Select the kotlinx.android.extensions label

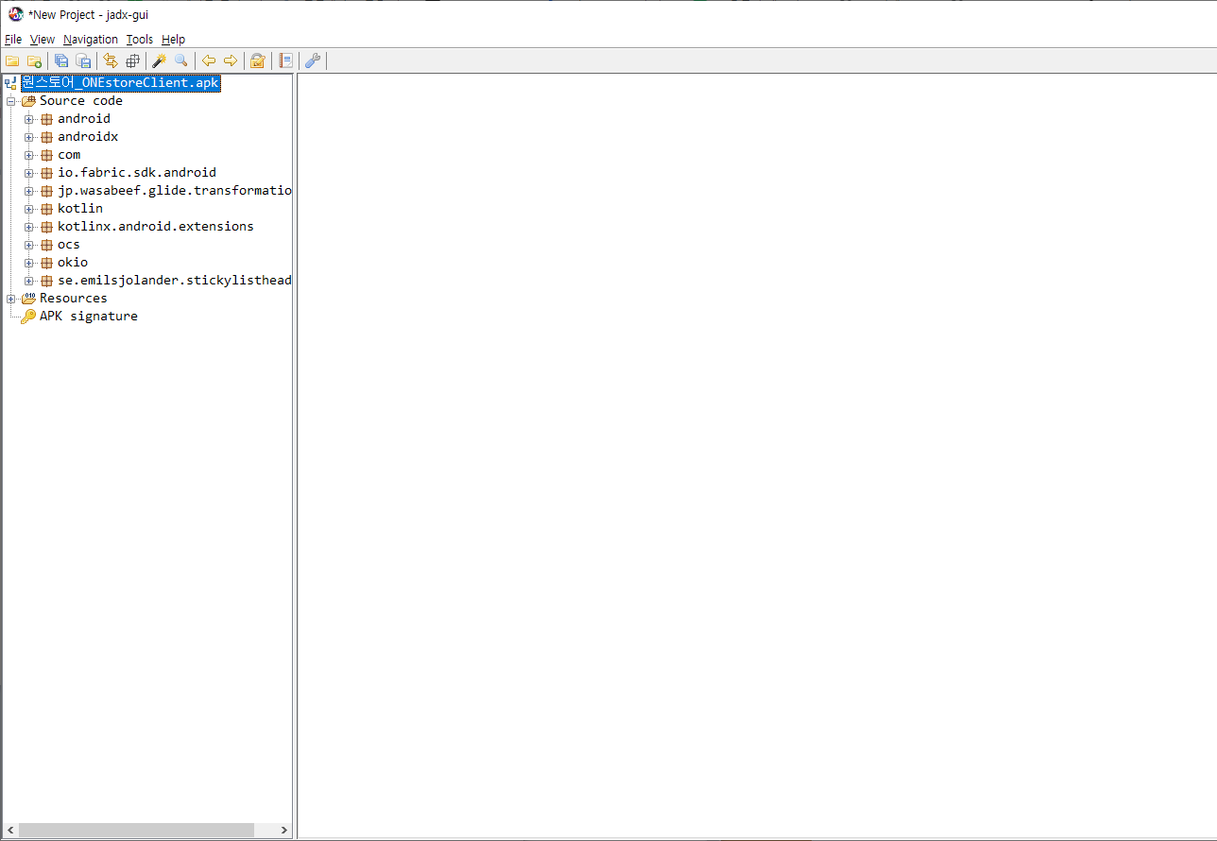(x=156, y=227)
